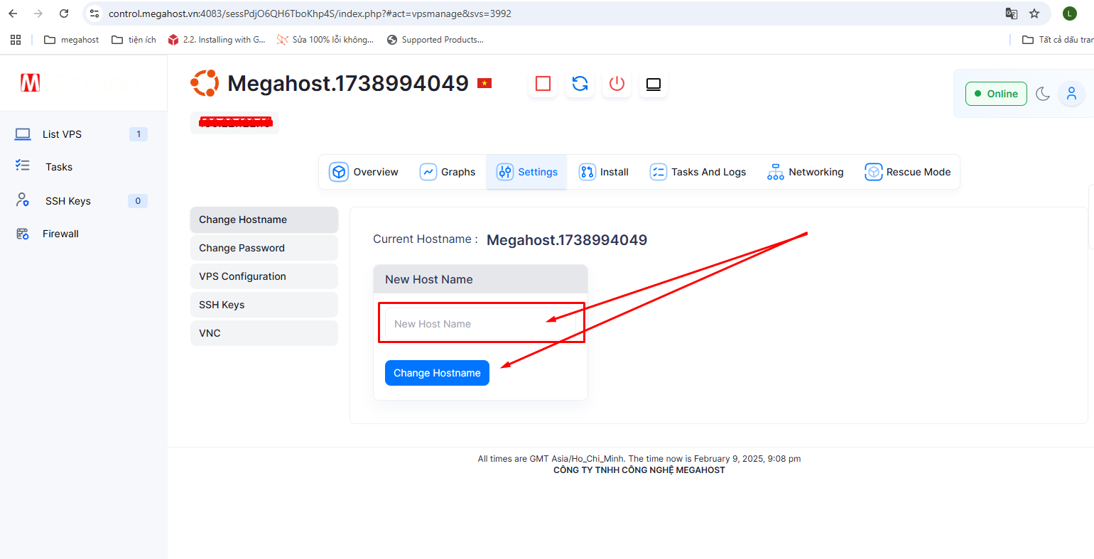
Task: Restart the VPS using the blue refresh icon
Action: tap(580, 84)
